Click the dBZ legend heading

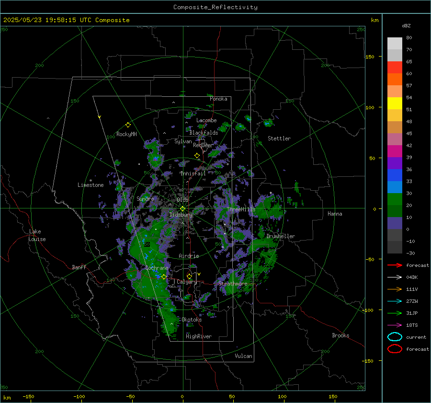pyautogui.click(x=406, y=25)
